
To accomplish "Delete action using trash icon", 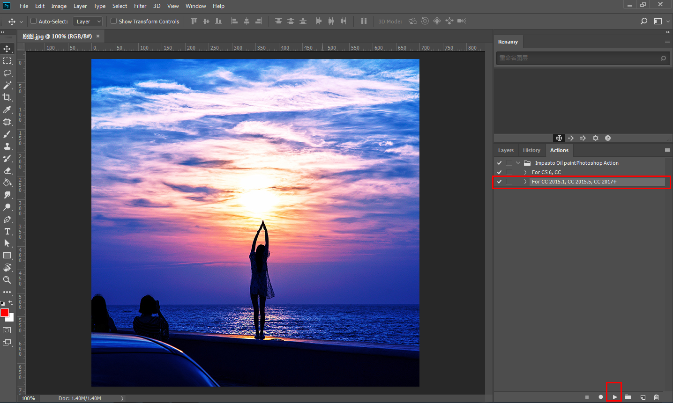I will click(656, 397).
